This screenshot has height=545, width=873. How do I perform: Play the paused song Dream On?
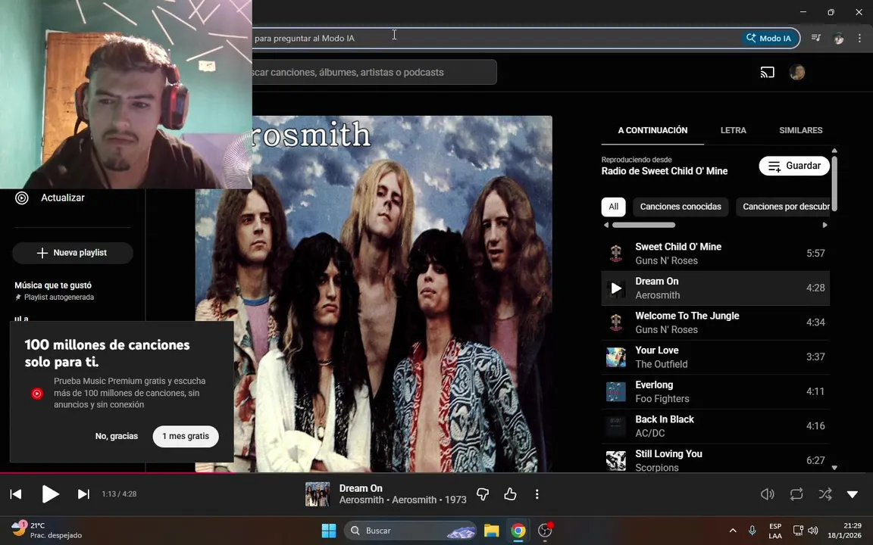[x=50, y=494]
